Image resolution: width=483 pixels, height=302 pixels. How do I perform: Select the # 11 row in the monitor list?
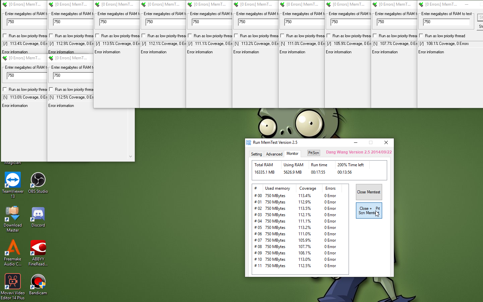pyautogui.click(x=300, y=266)
